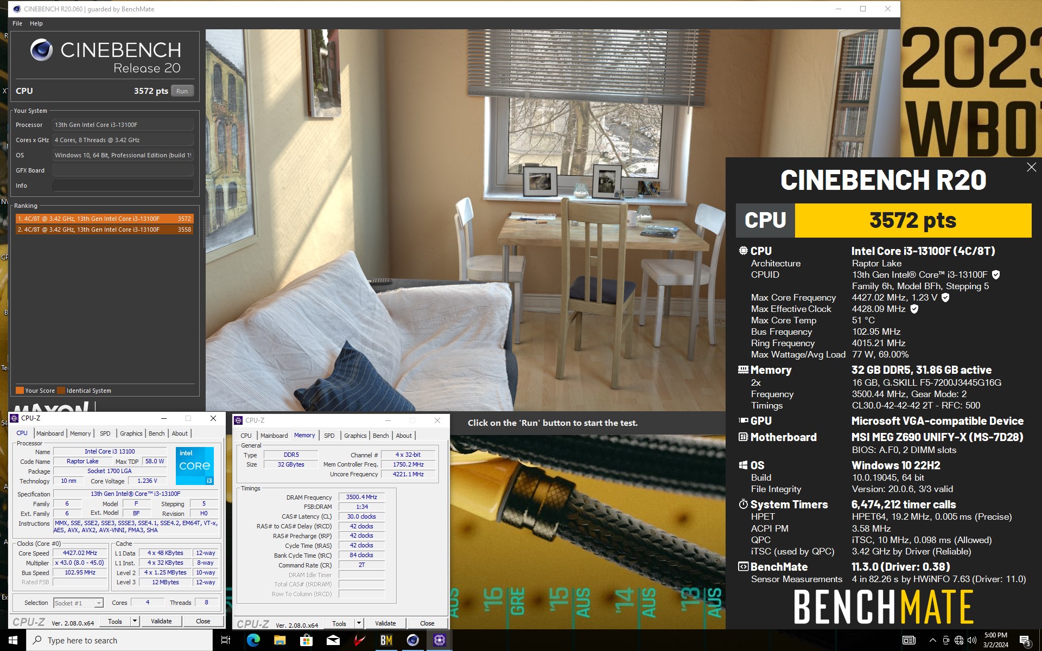The height and width of the screenshot is (651, 1042).
Task: Click the CPU chip section icon
Action: [743, 251]
